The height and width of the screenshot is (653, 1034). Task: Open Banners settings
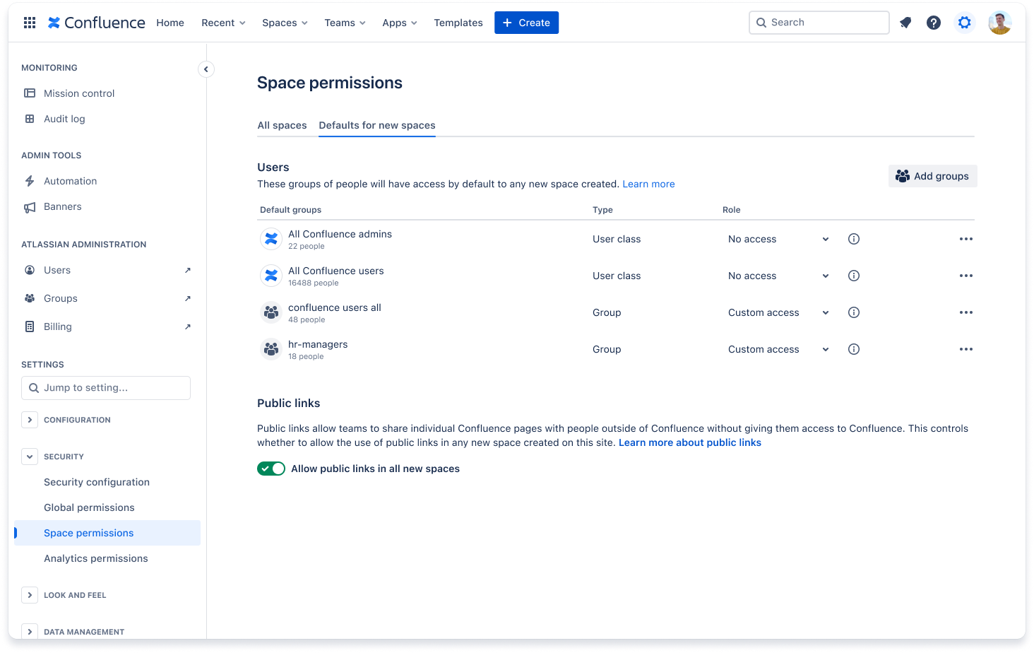pos(63,206)
